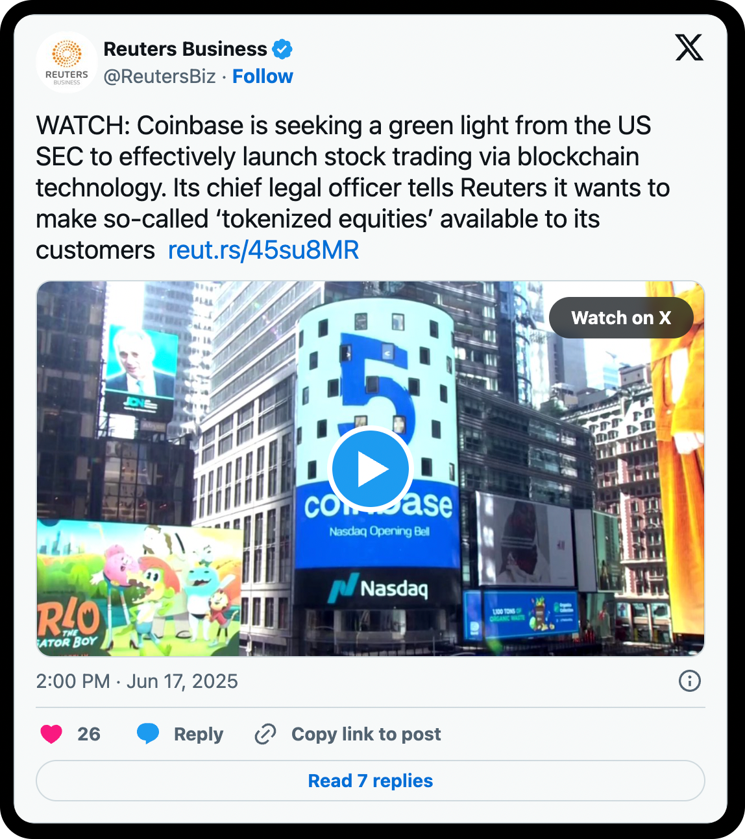Click the chain link copy icon

point(265,734)
